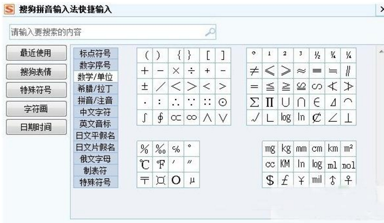Switch to the 英文音标 category tab
384x223 pixels.
click(x=96, y=124)
